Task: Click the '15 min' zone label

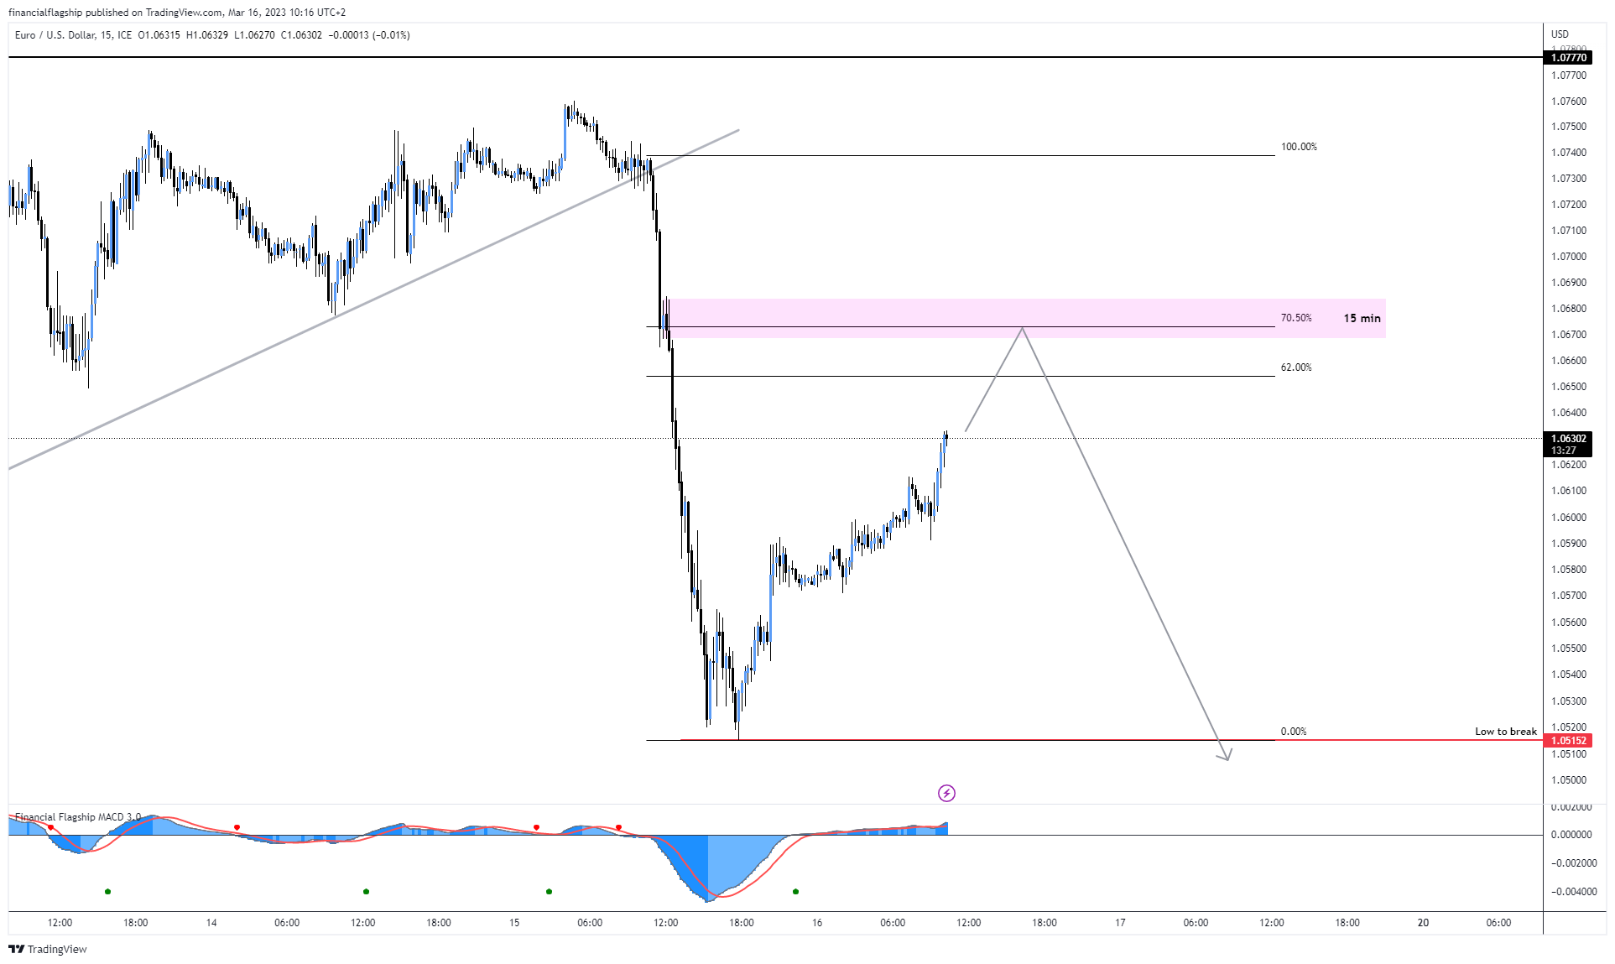Action: pos(1362,318)
